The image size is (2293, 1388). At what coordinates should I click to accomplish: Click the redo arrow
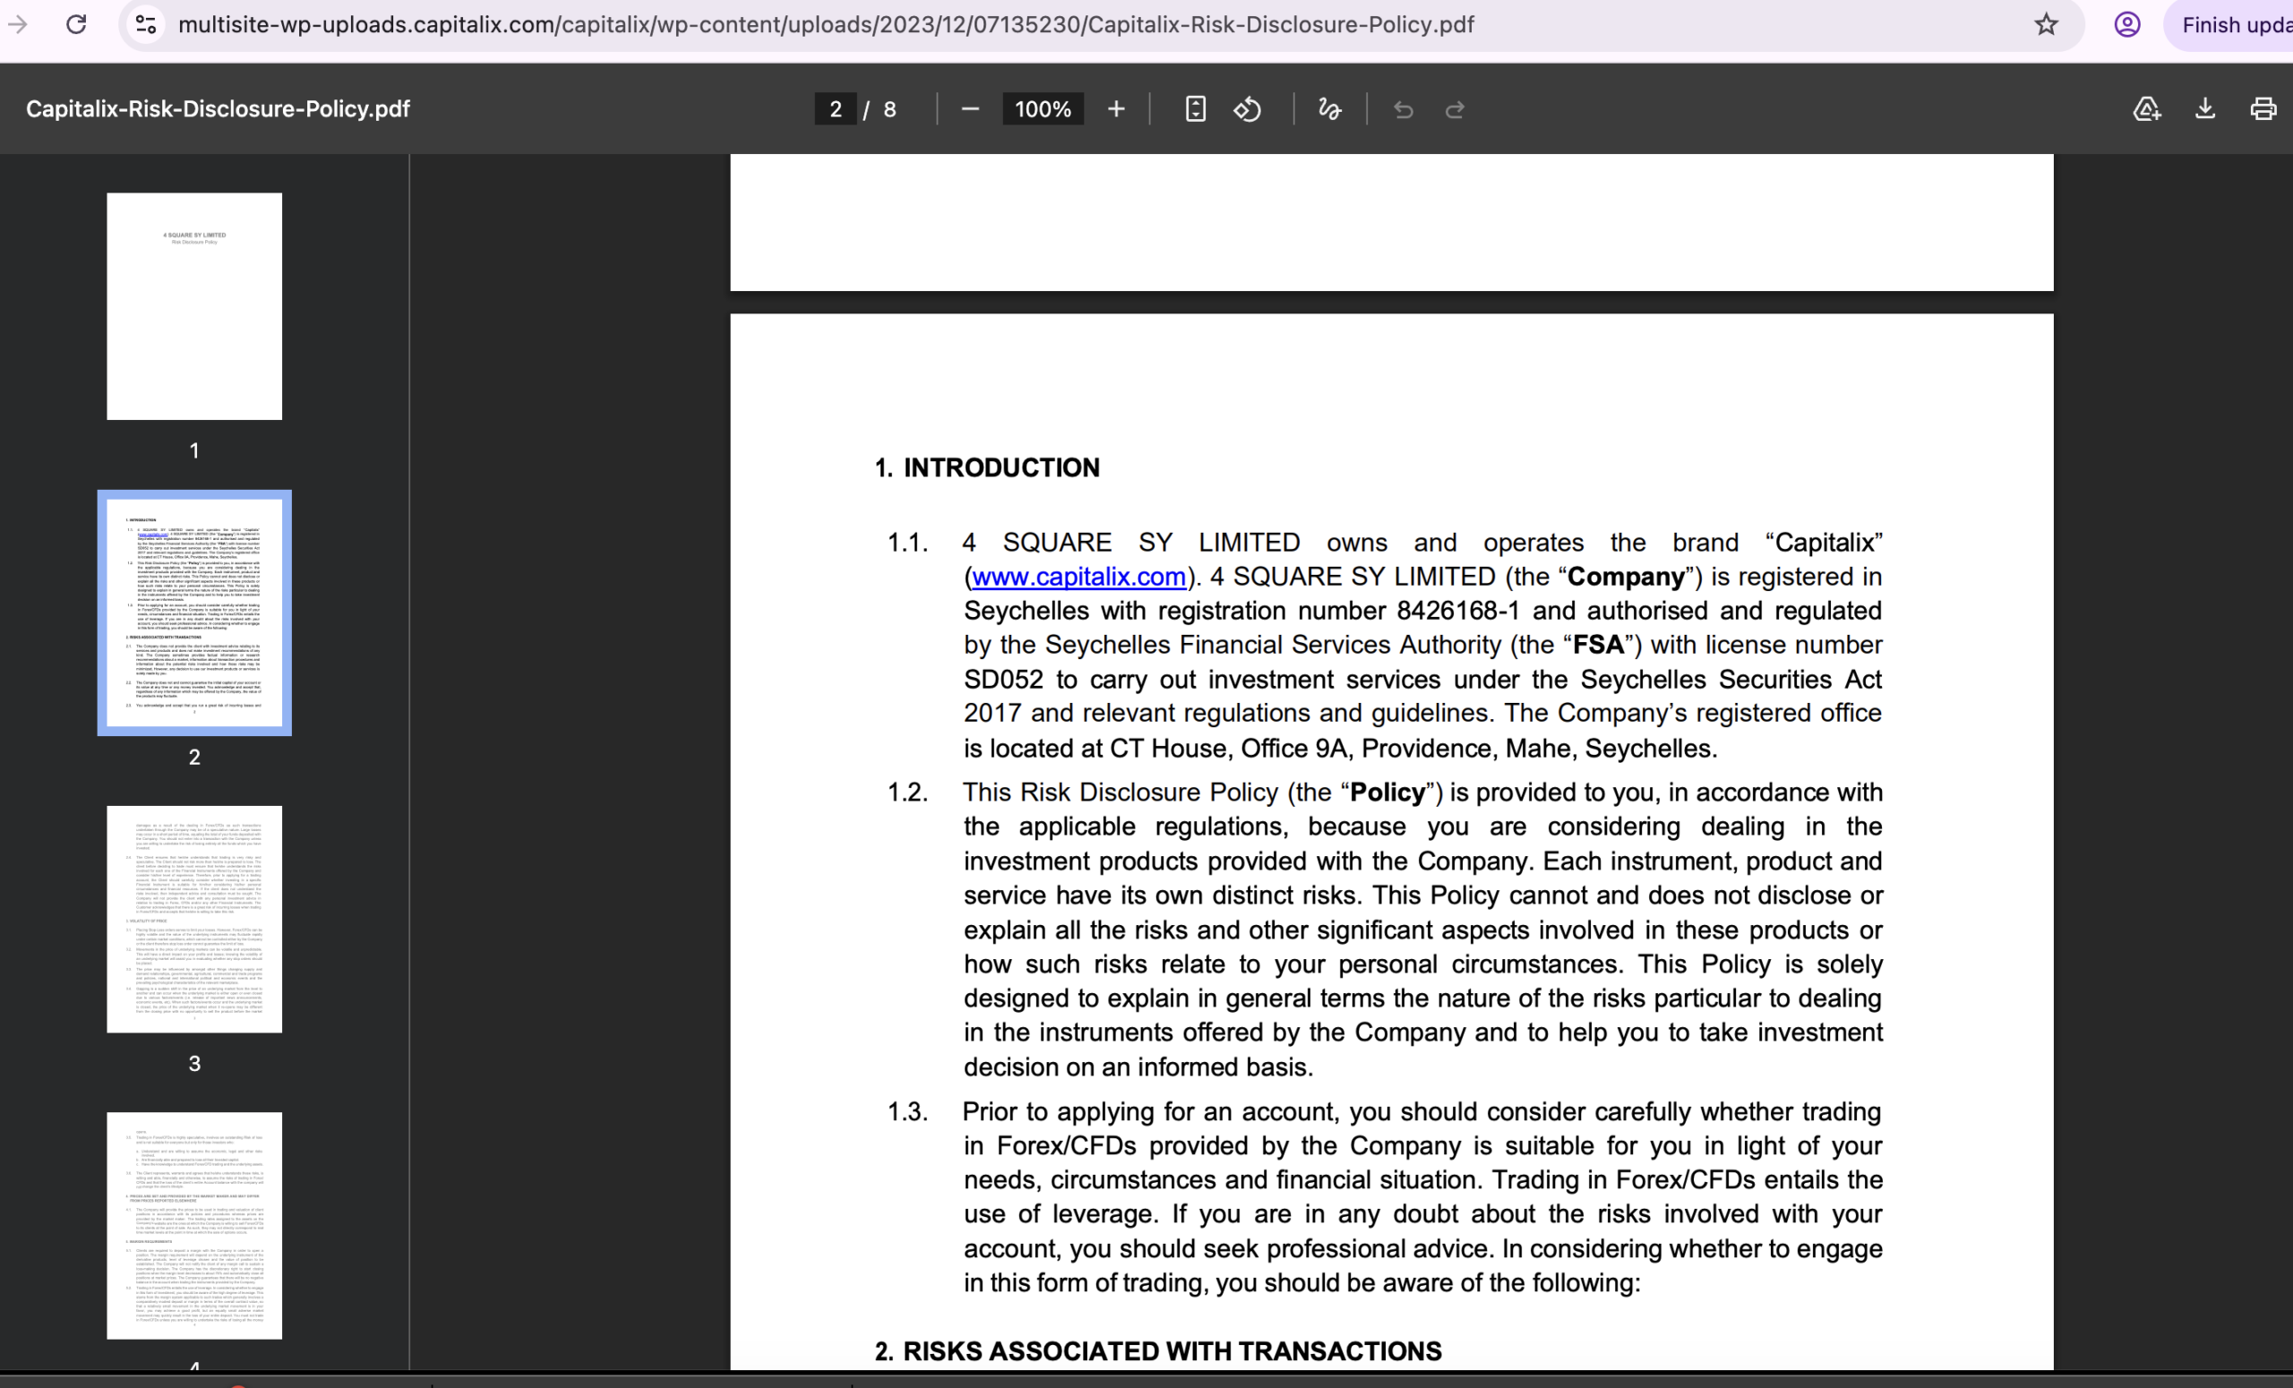coord(1455,110)
